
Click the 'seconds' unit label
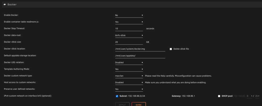pyautogui.click(x=150, y=29)
